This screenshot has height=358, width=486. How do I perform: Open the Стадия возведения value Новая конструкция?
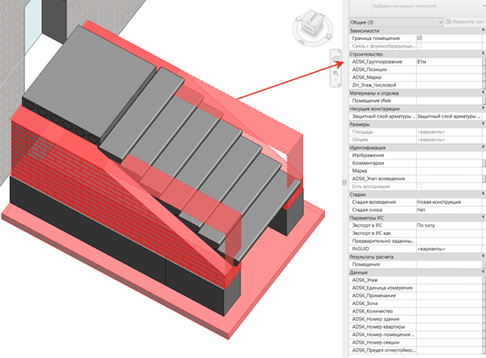449,202
